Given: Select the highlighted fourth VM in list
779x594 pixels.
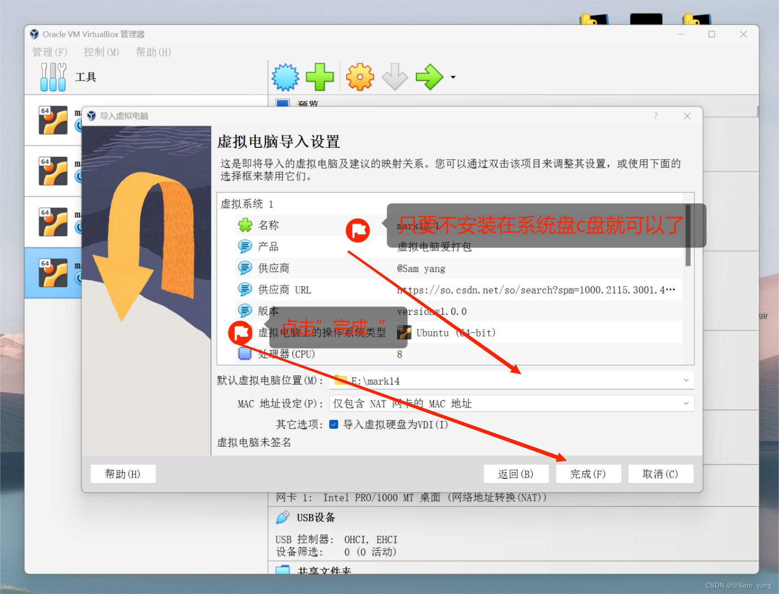Looking at the screenshot, I should pos(53,273).
